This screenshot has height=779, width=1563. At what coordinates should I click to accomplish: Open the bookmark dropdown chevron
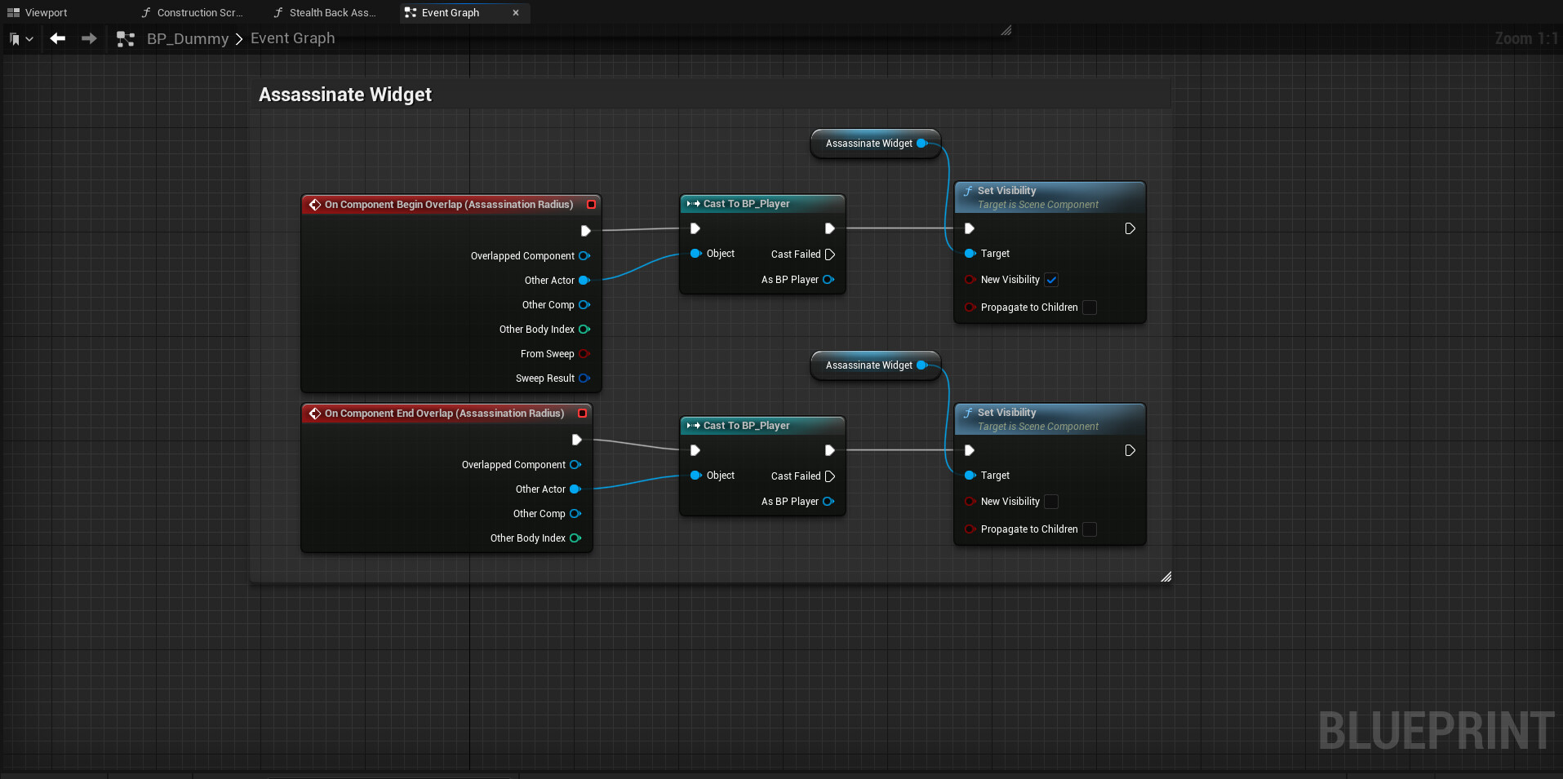31,38
